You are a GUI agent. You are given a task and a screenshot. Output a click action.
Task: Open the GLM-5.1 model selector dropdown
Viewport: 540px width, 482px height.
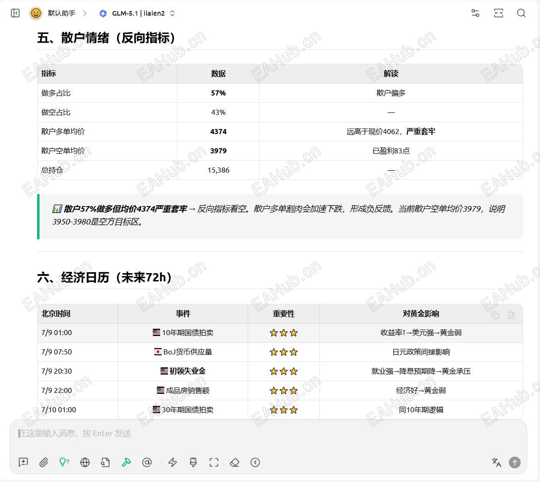(137, 13)
